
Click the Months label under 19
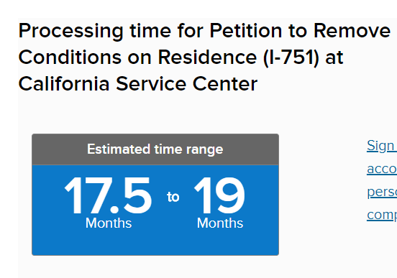pyautogui.click(x=220, y=223)
